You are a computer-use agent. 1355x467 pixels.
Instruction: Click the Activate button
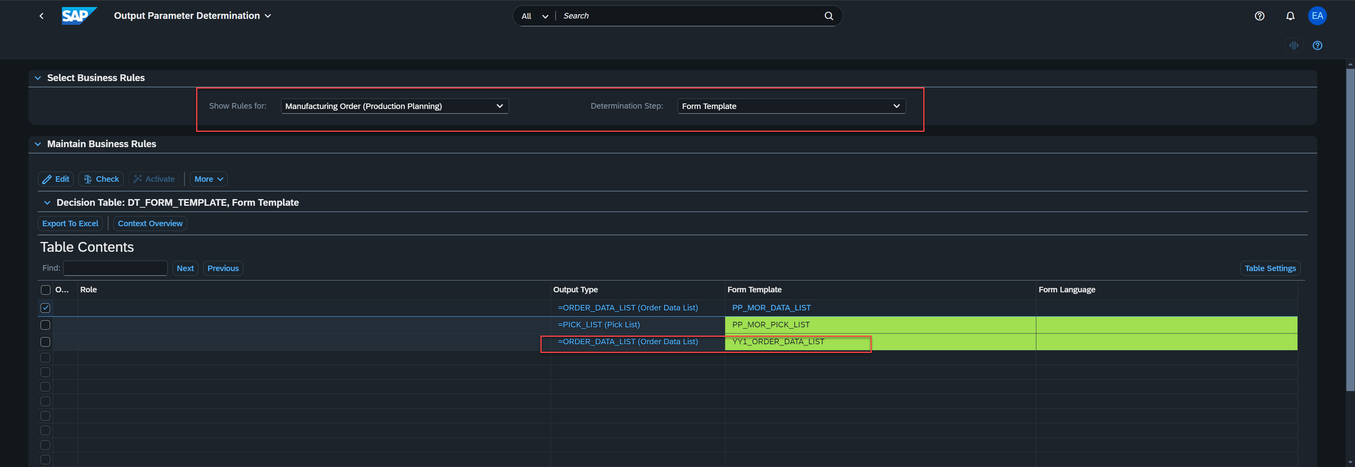click(154, 179)
